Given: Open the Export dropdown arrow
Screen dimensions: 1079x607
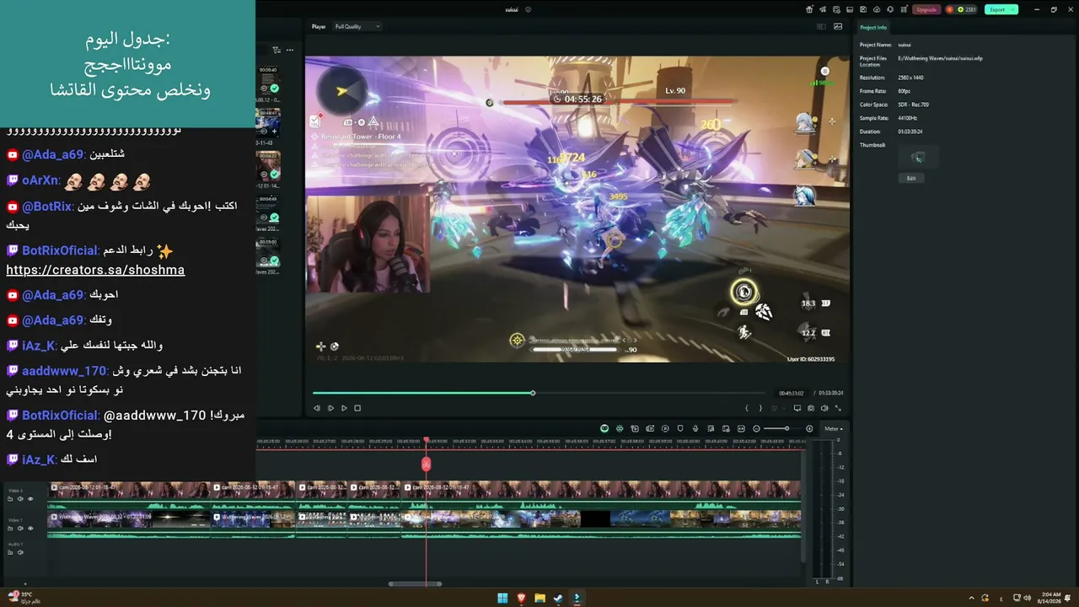Looking at the screenshot, I should pyautogui.click(x=1013, y=9).
